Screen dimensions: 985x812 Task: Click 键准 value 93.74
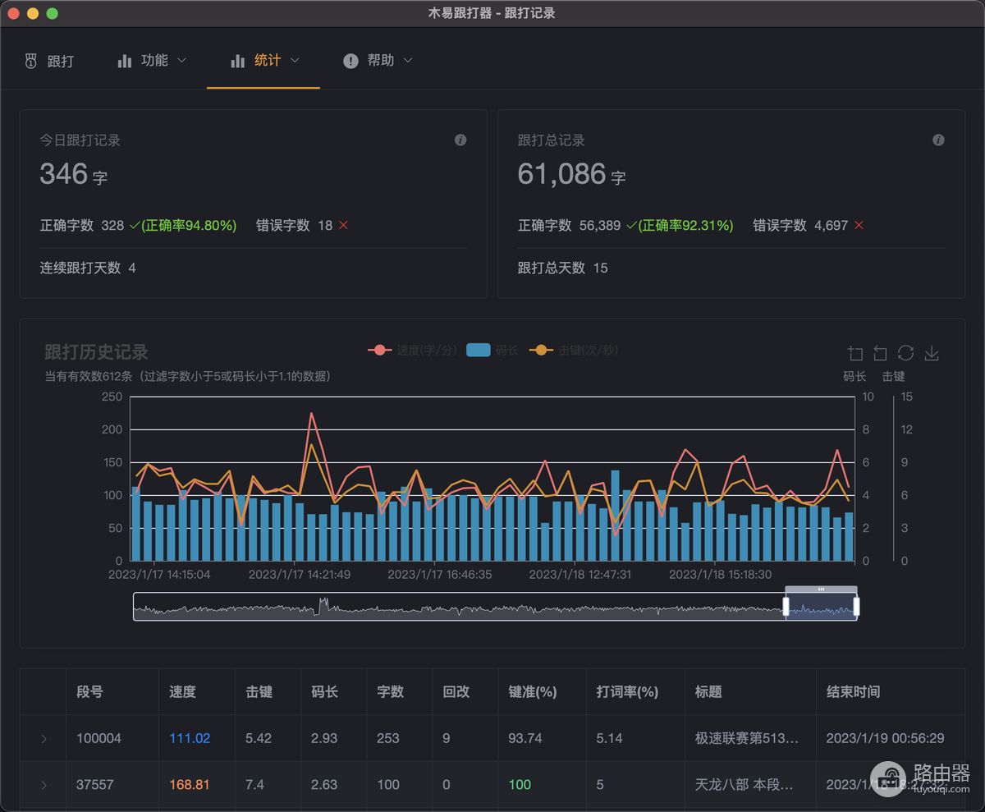pos(525,738)
